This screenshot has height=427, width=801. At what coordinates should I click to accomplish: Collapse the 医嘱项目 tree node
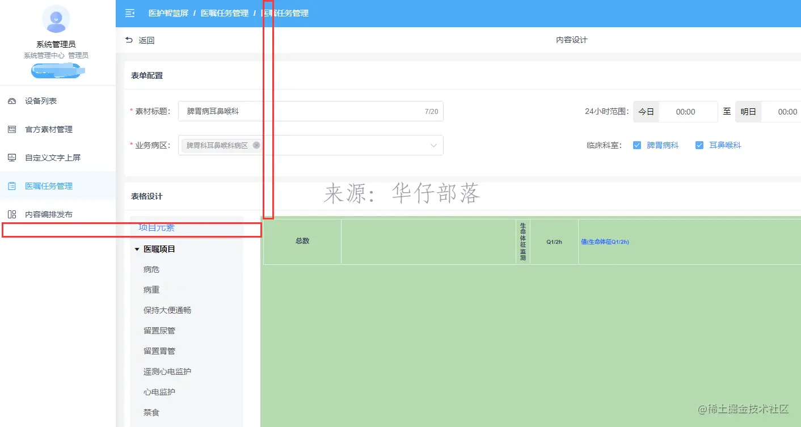point(137,249)
